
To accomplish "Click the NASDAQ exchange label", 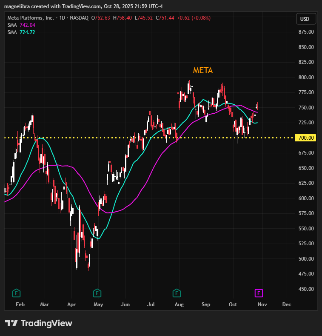I will (x=79, y=18).
